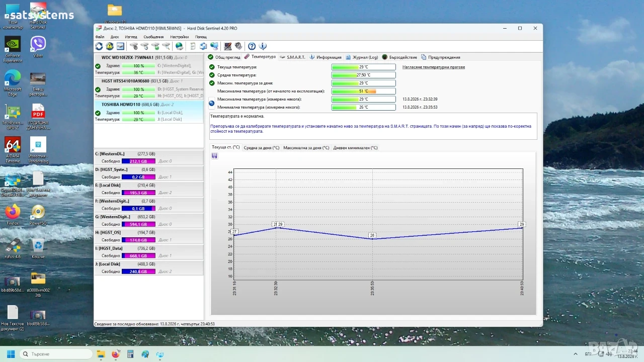644x362 pixels.
Task: Click the taskbar Търсене search box
Action: 56,354
